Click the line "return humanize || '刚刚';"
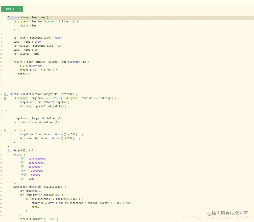This screenshot has width=254, height=222. [x=39, y=219]
